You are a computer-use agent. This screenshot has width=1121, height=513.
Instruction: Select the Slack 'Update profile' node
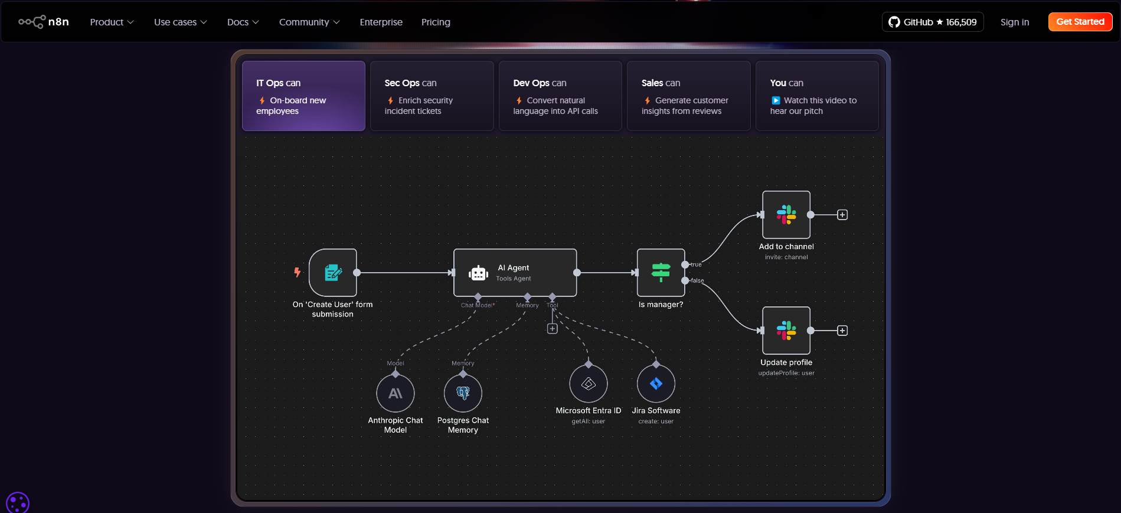click(786, 331)
